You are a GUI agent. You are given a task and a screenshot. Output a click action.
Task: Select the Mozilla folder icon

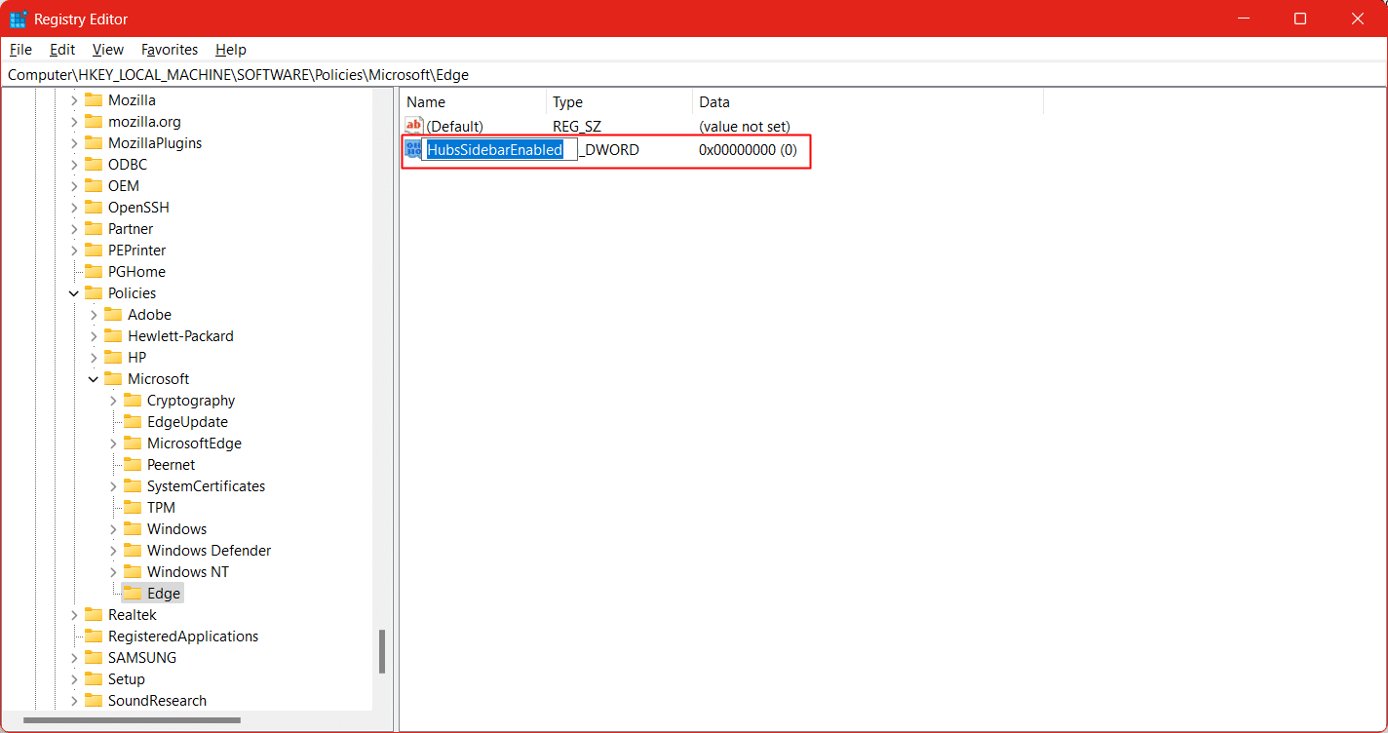94,100
